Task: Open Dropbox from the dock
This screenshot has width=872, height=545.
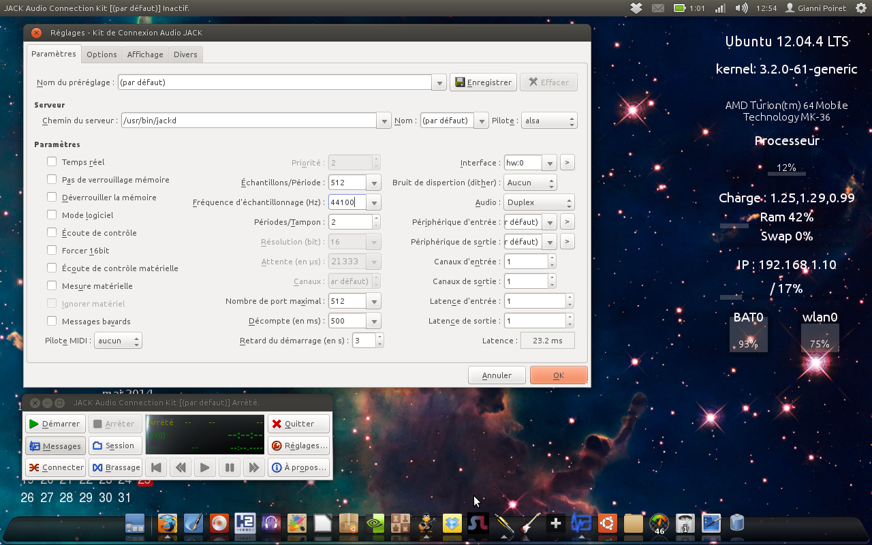Action: (452, 523)
